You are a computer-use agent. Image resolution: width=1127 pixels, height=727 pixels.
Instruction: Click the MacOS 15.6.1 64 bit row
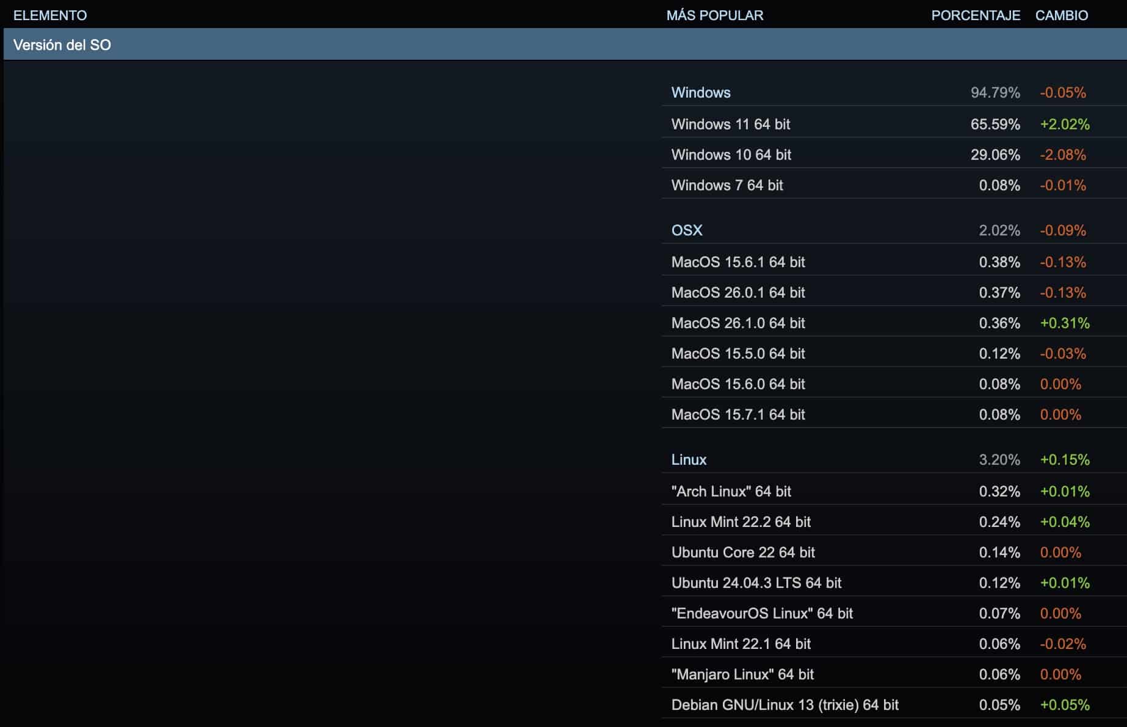[894, 262]
